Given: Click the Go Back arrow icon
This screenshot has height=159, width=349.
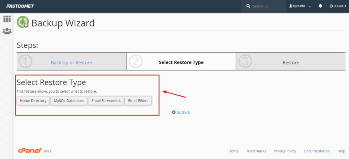Looking at the screenshot, I should pos(174,112).
